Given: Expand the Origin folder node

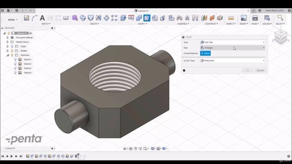Looking at the screenshot, I should pos(8,46).
